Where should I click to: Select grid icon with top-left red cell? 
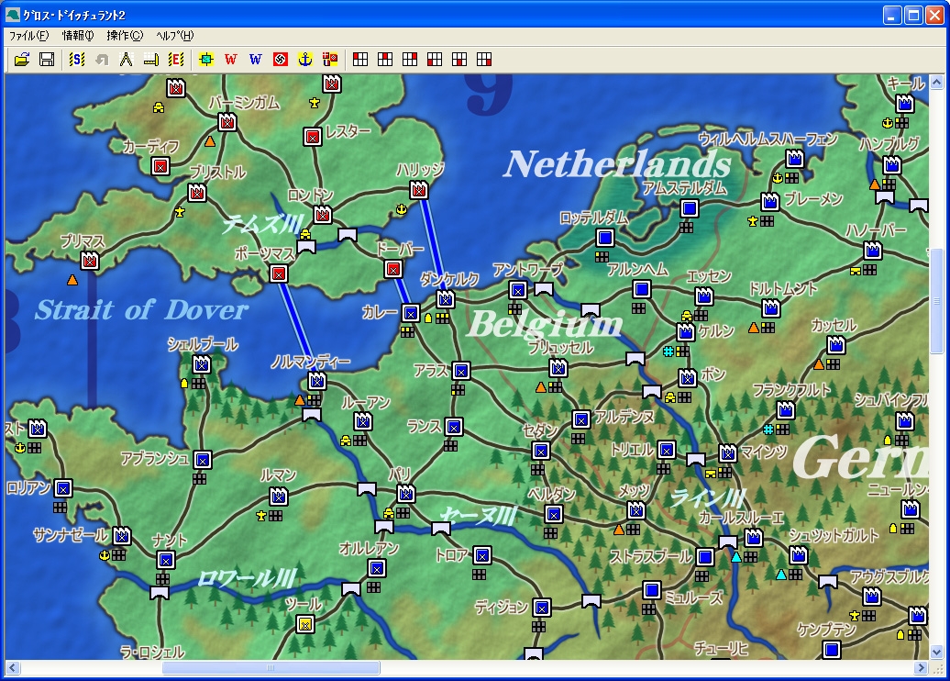coord(360,60)
